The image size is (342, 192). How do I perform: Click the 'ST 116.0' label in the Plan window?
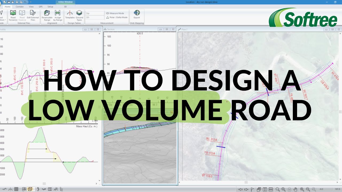coord(207,176)
